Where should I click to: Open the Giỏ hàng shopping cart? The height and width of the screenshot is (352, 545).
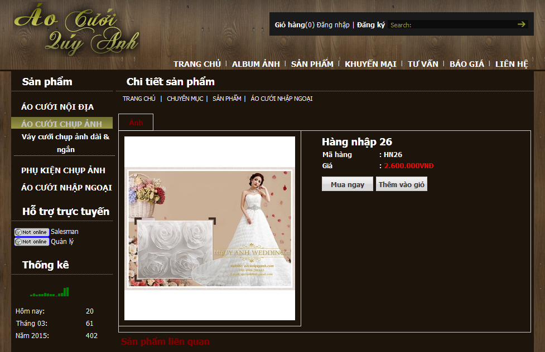(290, 25)
